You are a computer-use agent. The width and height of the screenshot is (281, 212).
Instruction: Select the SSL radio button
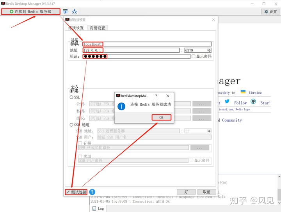tap(71, 97)
